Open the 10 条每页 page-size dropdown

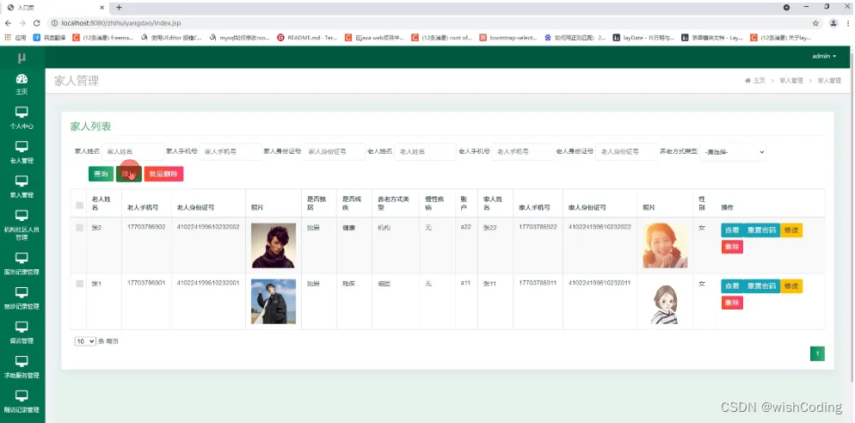click(x=85, y=341)
